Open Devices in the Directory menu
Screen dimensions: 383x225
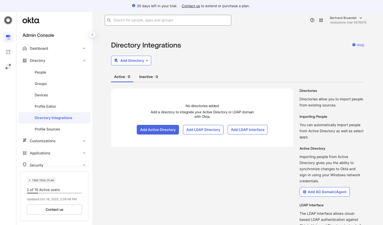coord(41,95)
